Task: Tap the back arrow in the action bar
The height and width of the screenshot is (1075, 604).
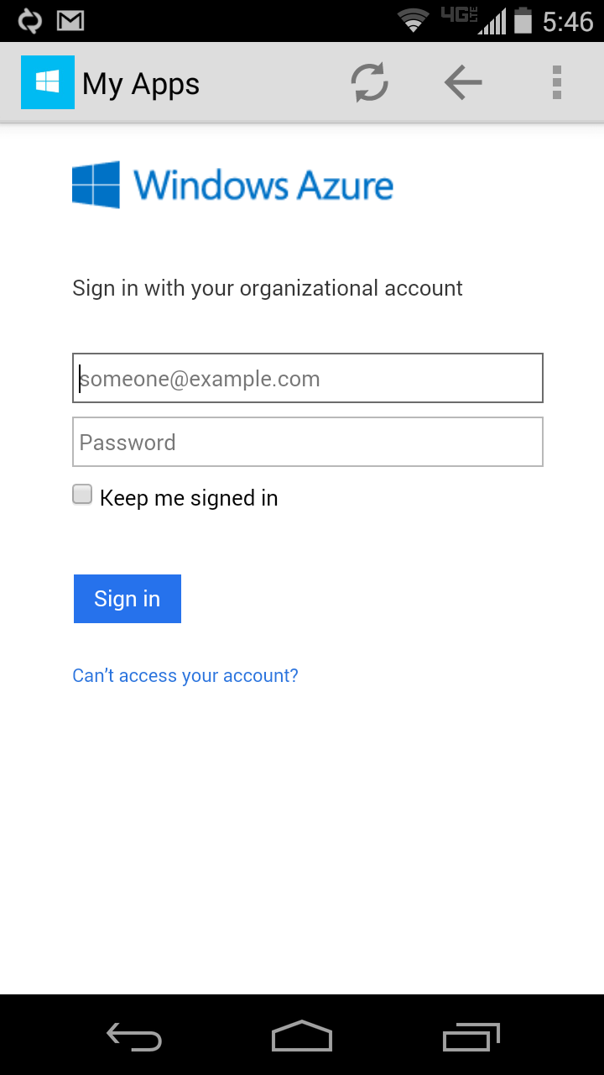Action: click(x=463, y=83)
